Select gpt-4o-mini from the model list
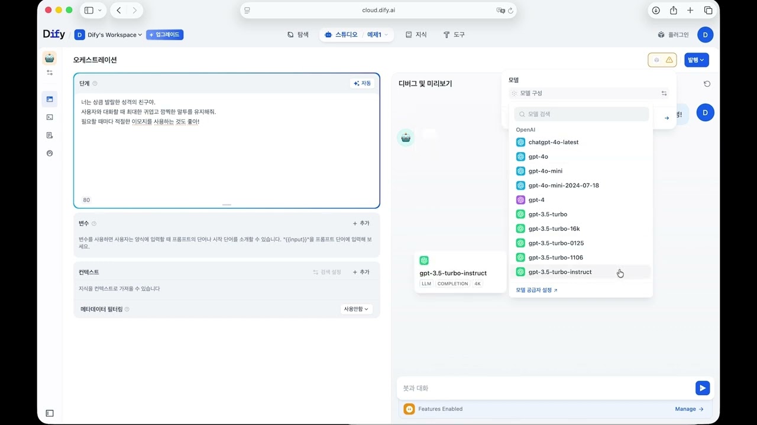 click(x=581, y=171)
